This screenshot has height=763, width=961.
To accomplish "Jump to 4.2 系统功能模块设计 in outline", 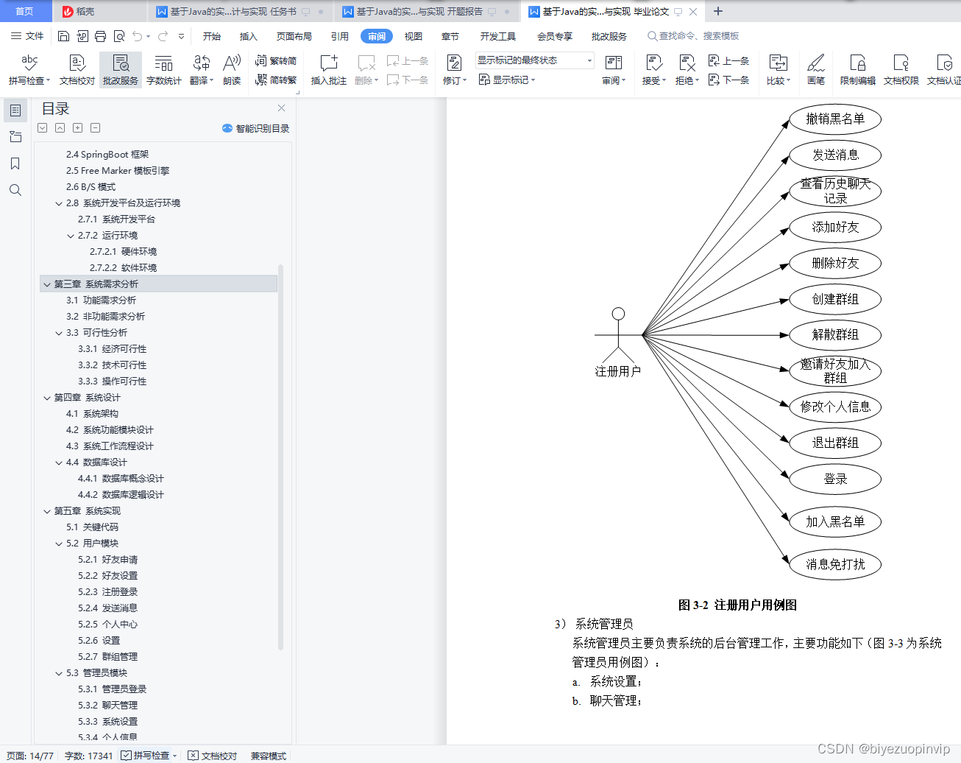I will (x=110, y=430).
